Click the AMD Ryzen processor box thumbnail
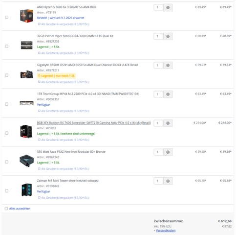The width and height of the screenshot is (236, 235). (26, 16)
